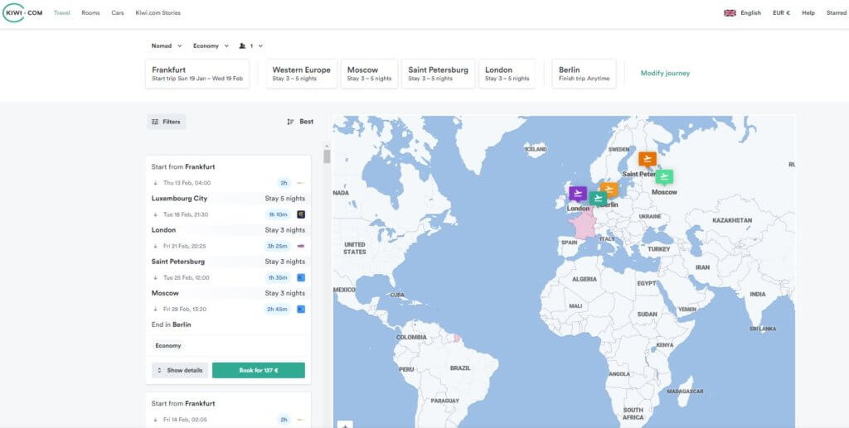Click airline logo on Fri 28 Feb flight
Viewport: 849px width, 428px height.
point(301,309)
